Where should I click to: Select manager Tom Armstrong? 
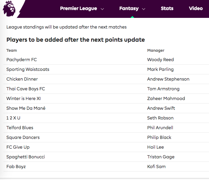(163, 89)
